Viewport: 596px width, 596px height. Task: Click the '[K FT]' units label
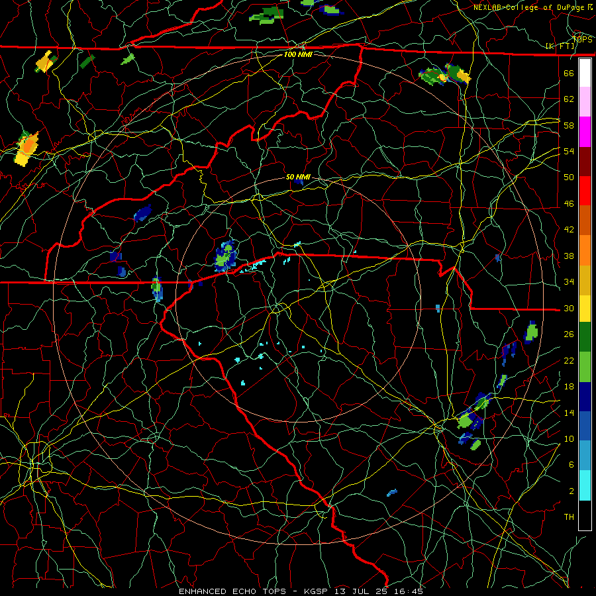[560, 46]
